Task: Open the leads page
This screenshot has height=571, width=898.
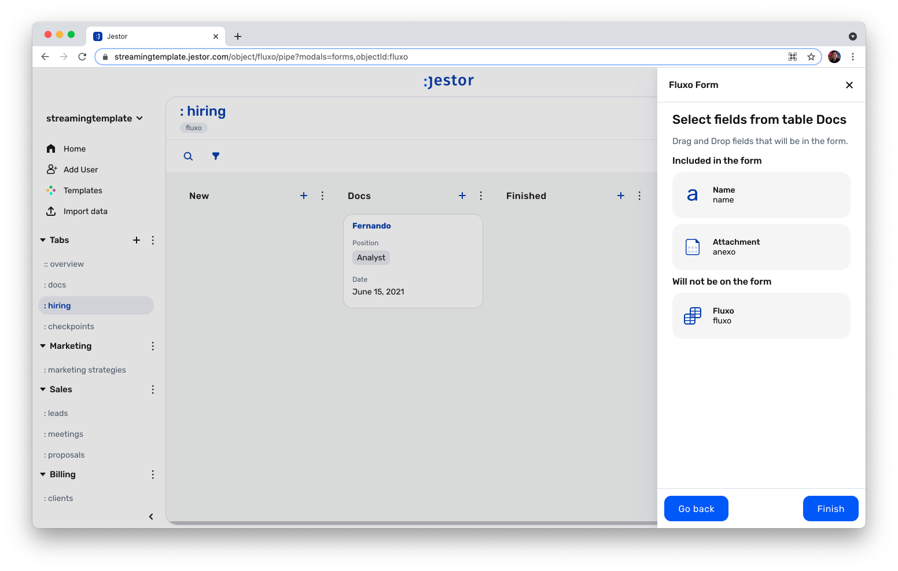Action: click(56, 413)
